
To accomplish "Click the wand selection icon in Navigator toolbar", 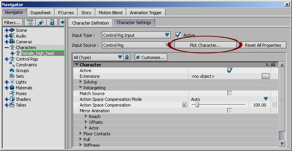I will click(41, 23).
